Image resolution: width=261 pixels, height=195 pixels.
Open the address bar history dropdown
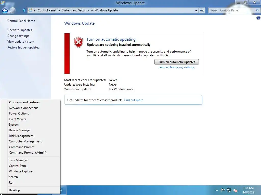196,10
